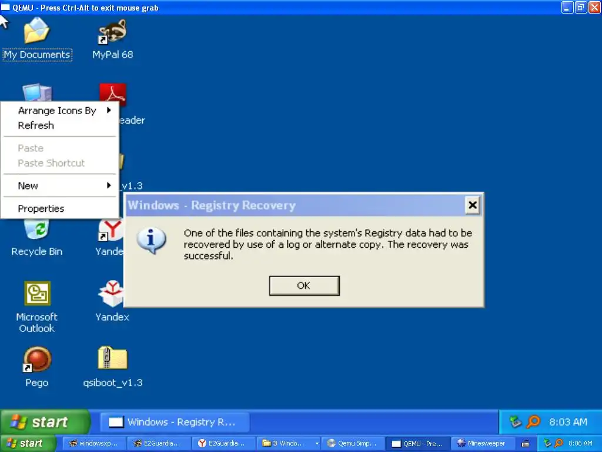Minimize the QEMU window

coord(567,7)
